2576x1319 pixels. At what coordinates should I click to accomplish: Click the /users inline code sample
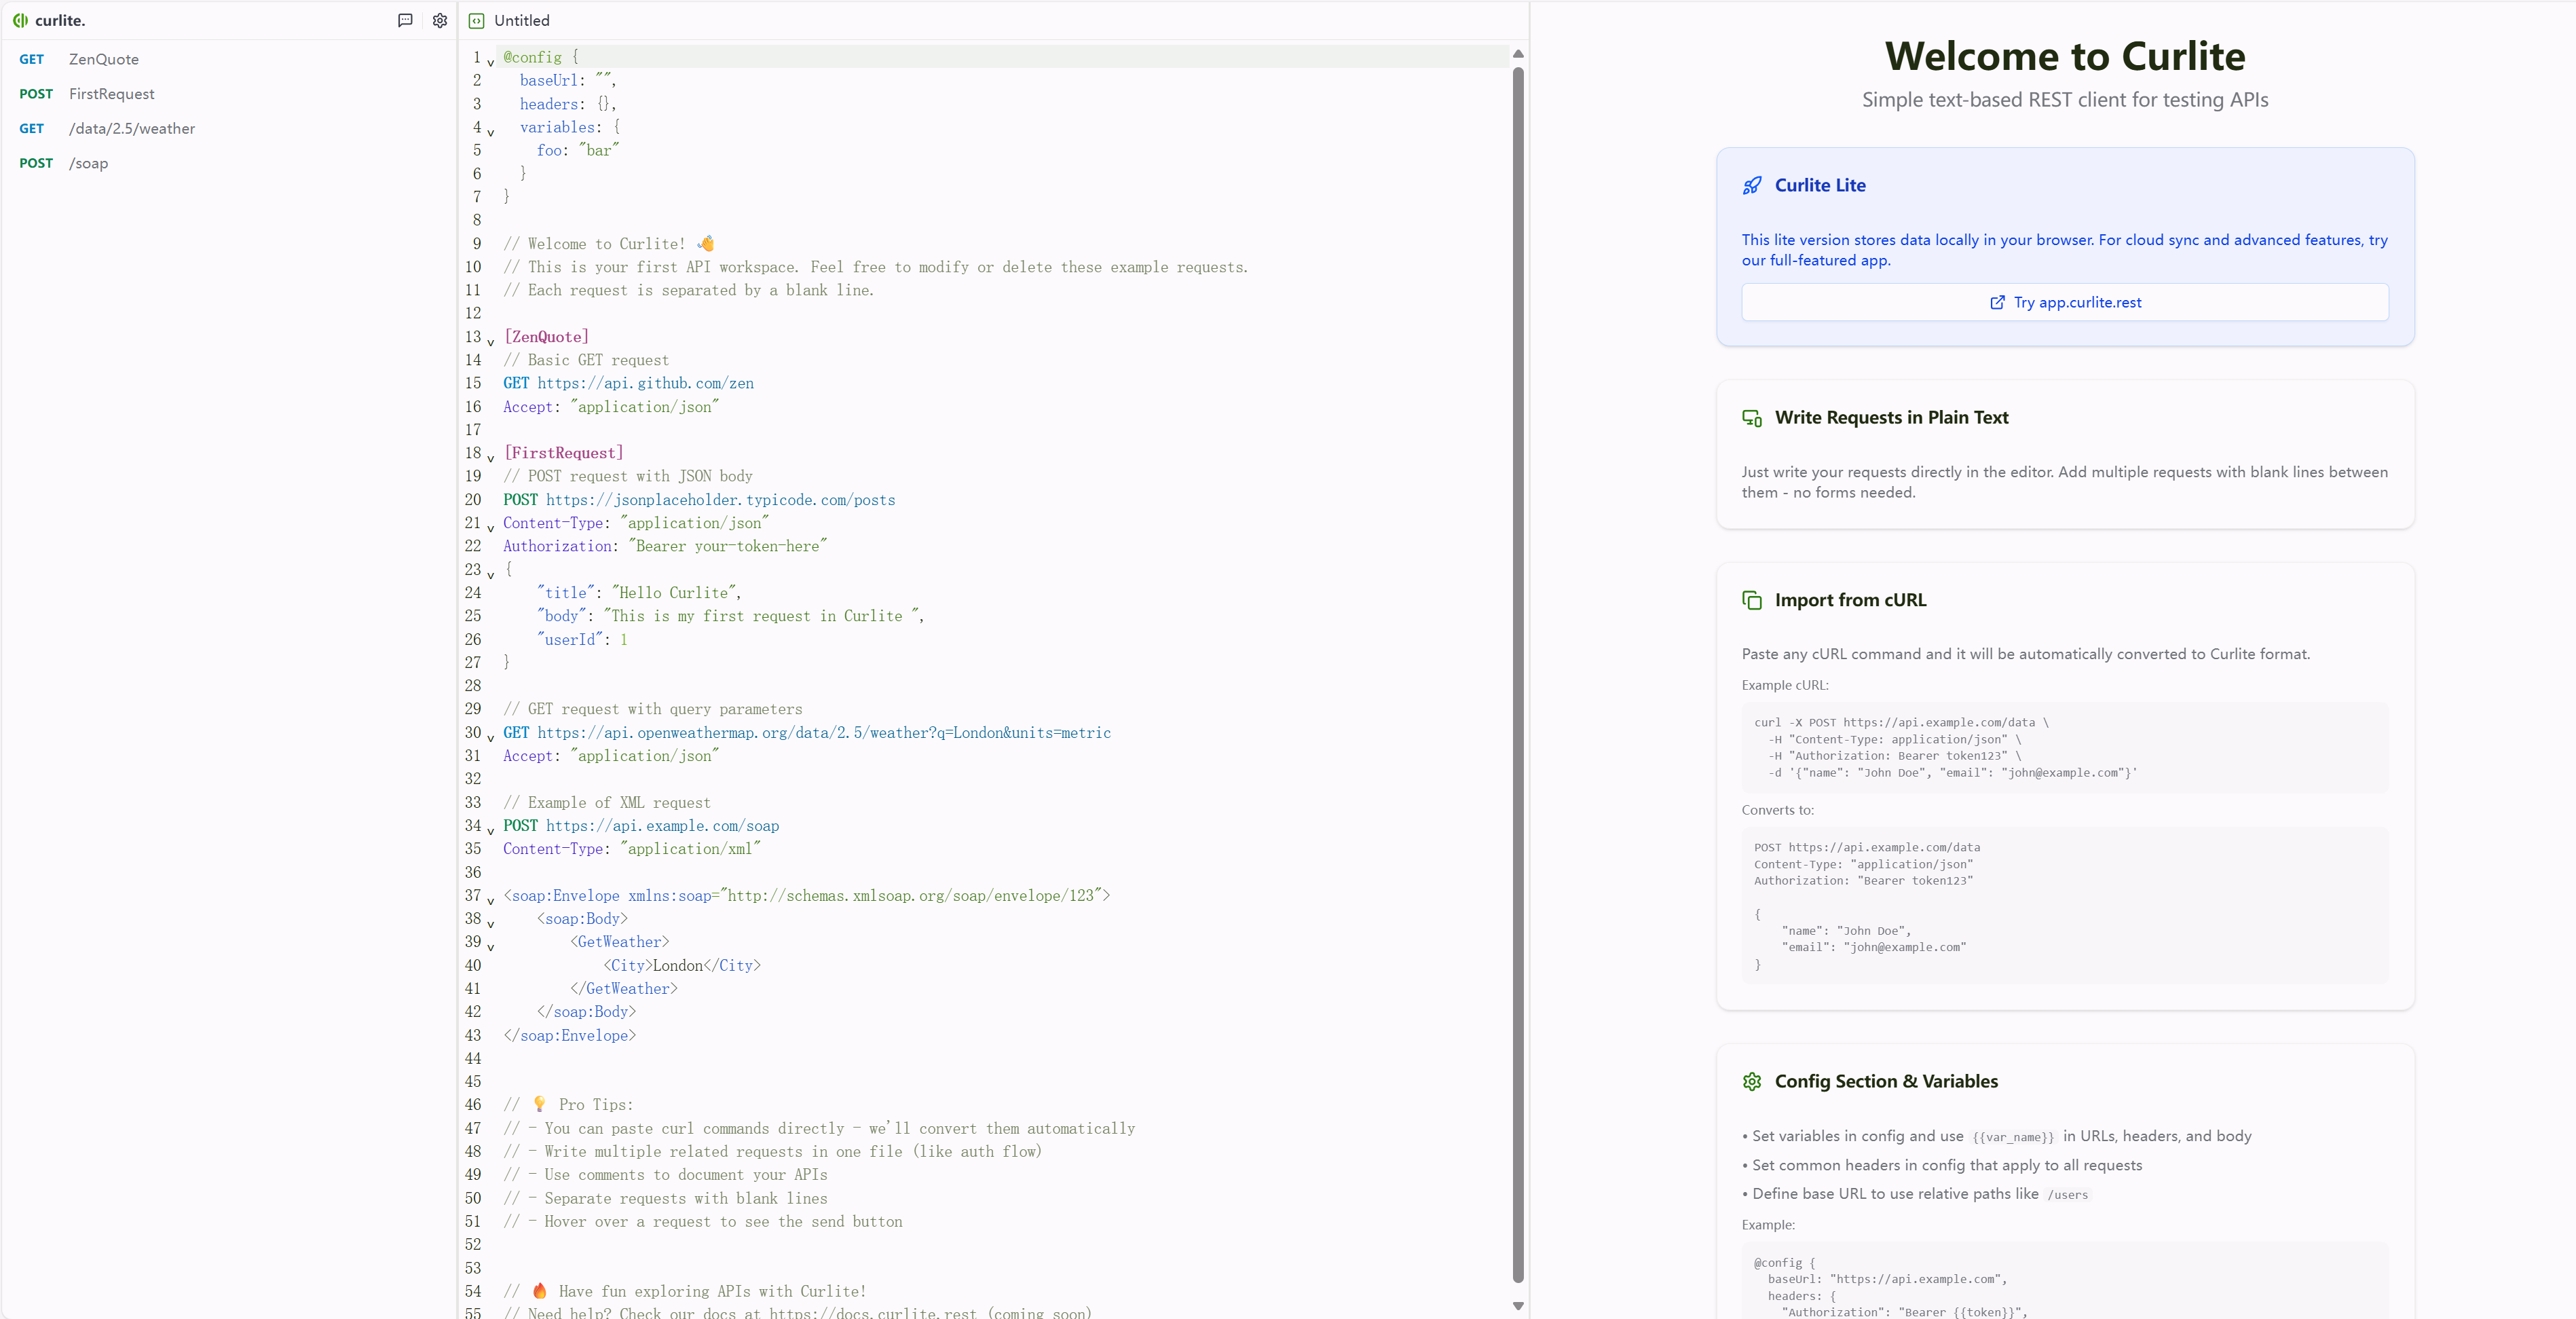[2067, 1194]
